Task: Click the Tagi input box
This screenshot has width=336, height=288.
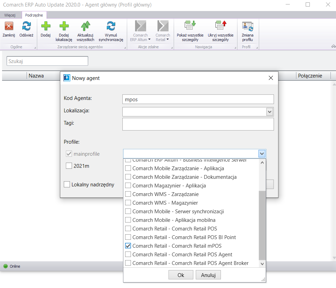Action: (x=198, y=124)
